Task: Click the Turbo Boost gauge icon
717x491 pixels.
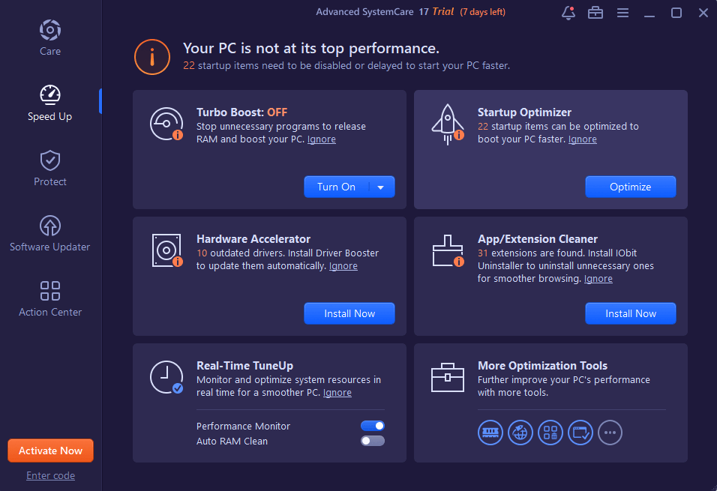Action: coord(166,124)
